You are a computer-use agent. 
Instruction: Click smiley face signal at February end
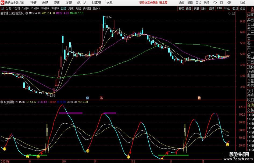228,145
